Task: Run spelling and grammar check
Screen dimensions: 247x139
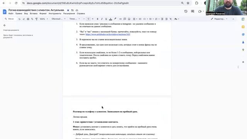Action: [32, 19]
